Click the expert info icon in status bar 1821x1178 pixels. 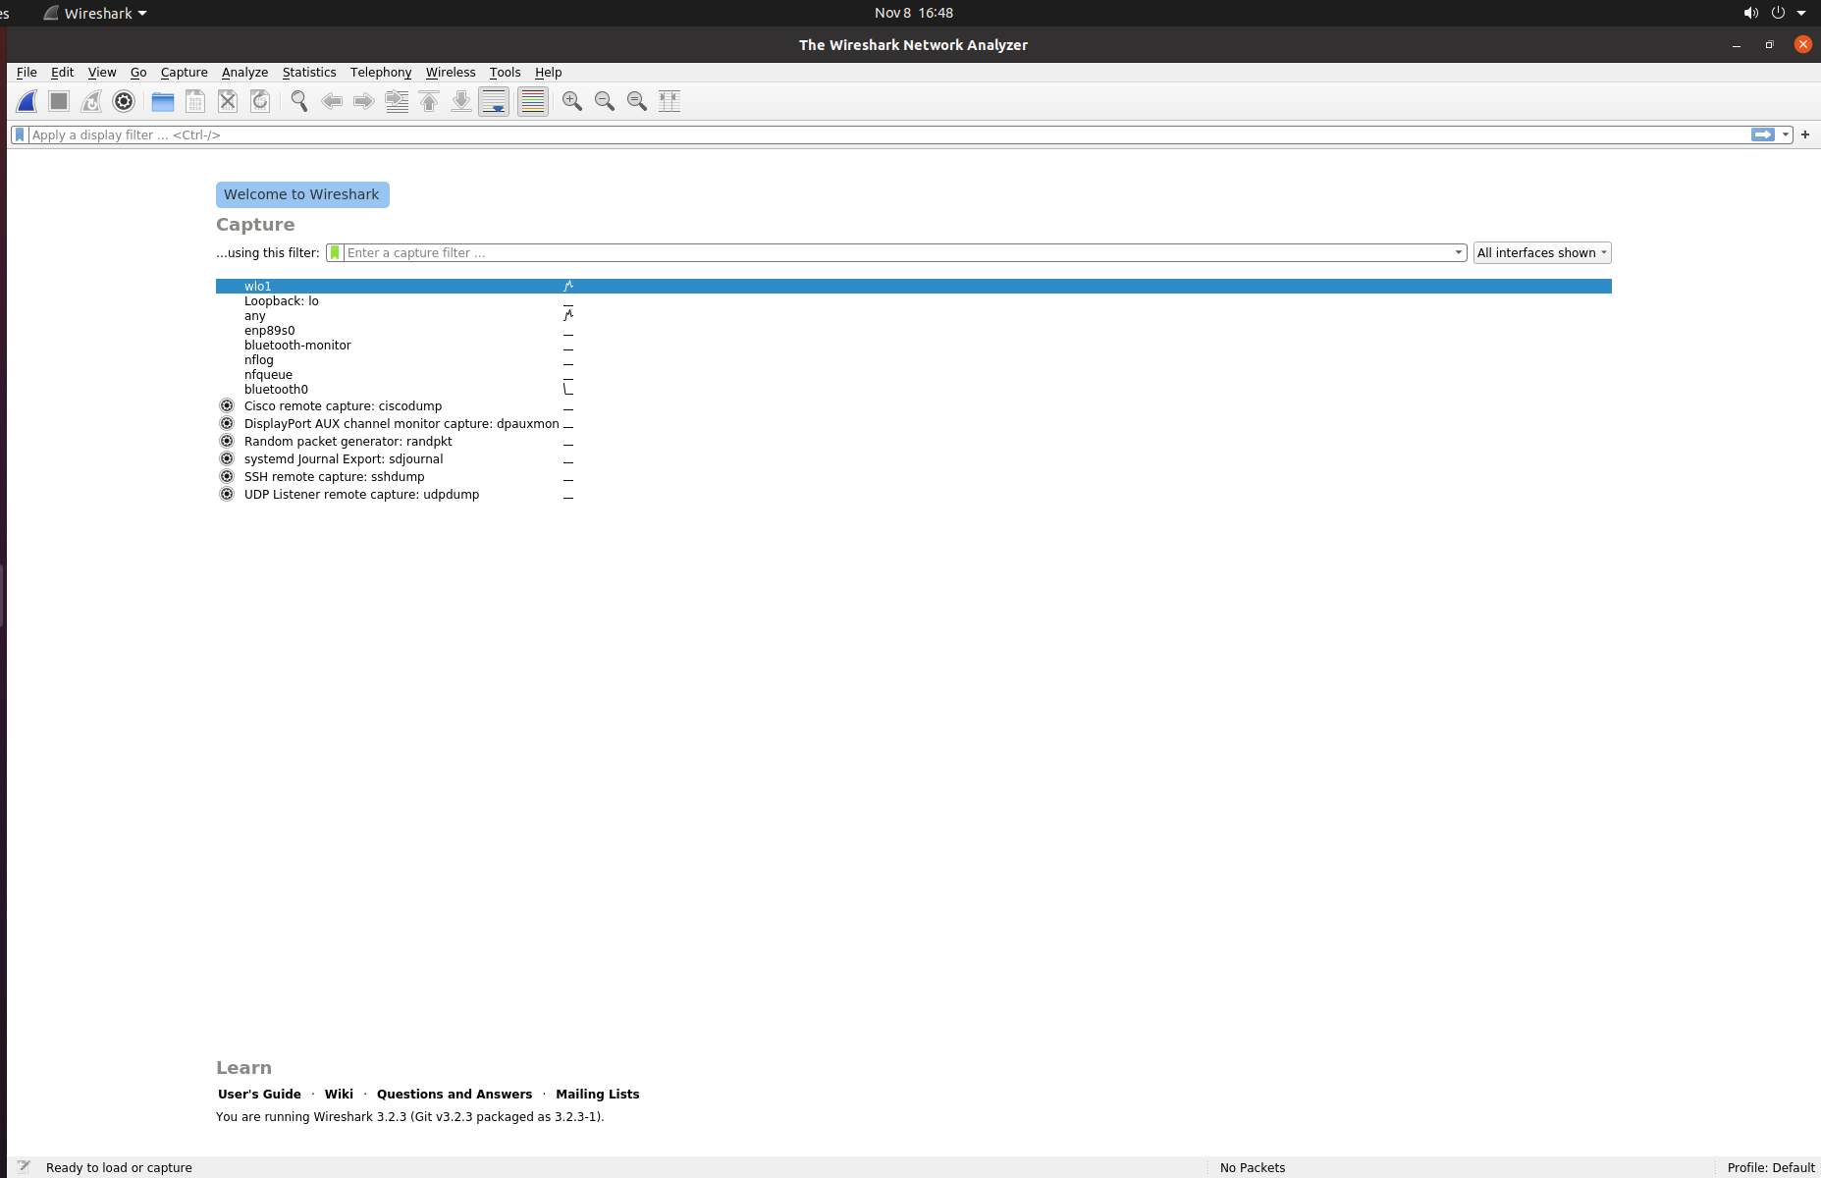24,1167
